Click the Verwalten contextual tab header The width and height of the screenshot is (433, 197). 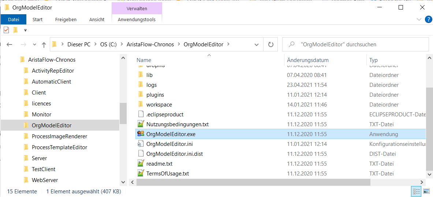[x=137, y=8]
